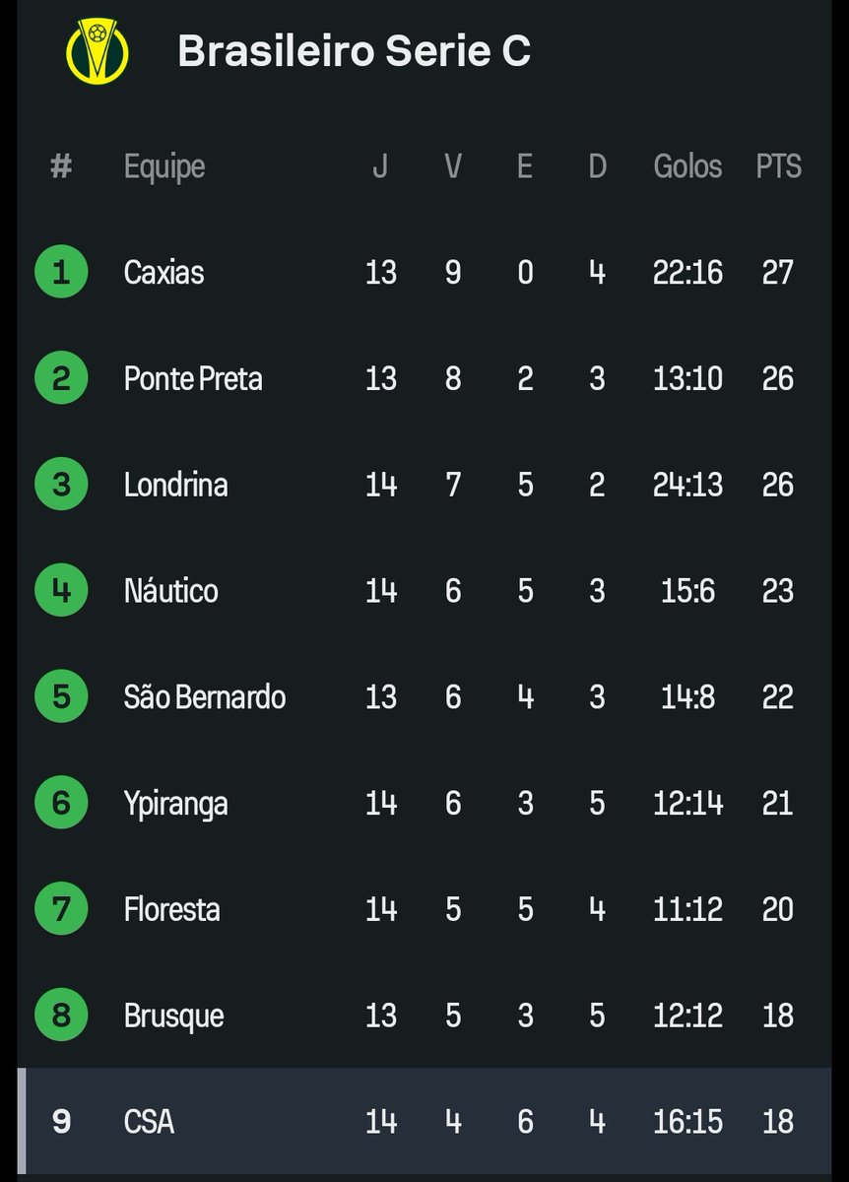Sort by the PTS column header
Screen dimensions: 849x1182
tap(778, 166)
